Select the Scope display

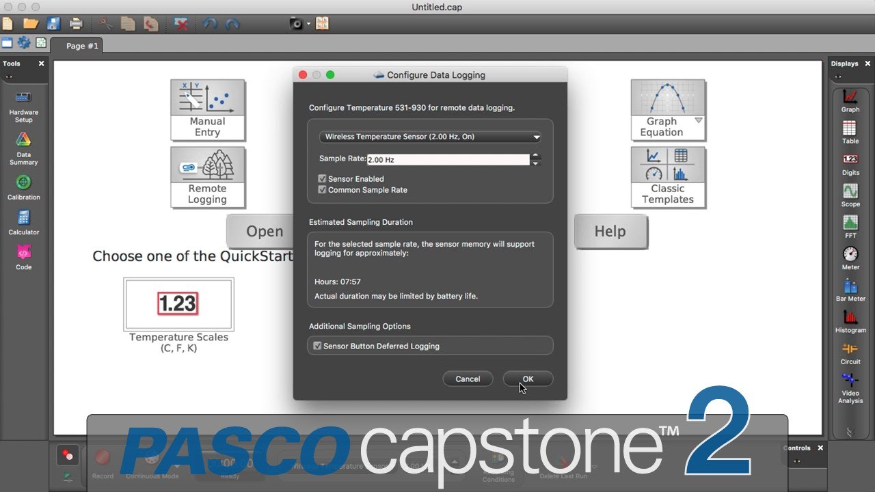[x=850, y=195]
